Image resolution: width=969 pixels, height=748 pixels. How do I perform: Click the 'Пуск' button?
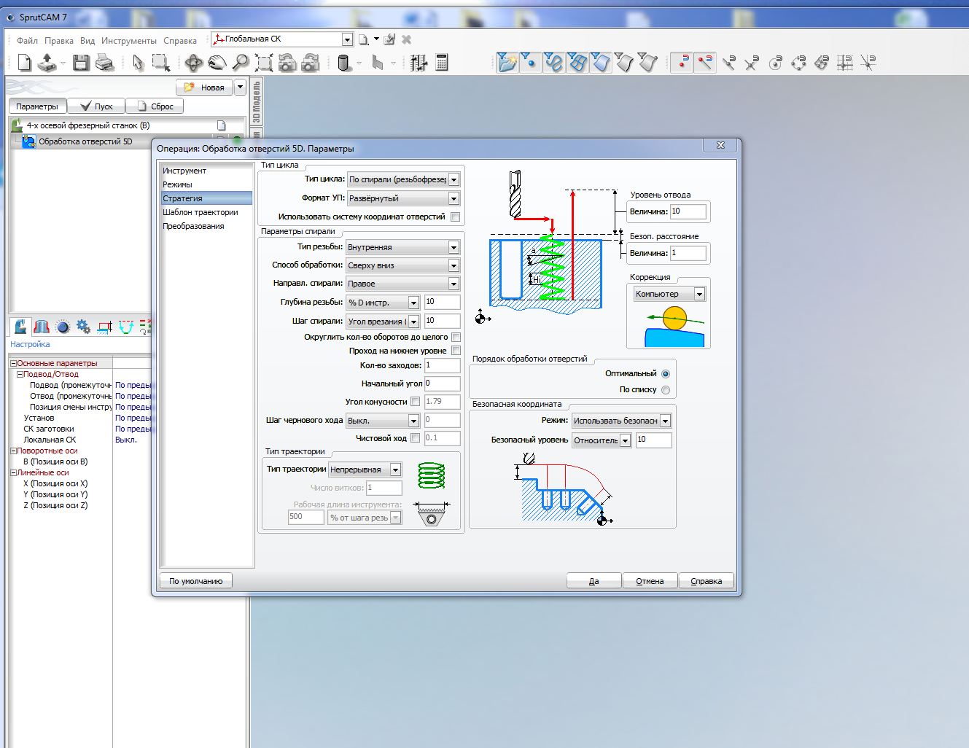click(x=97, y=106)
